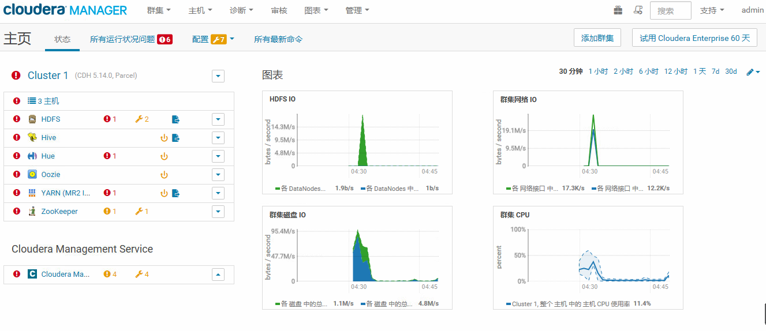Open the 审核 menu item
This screenshot has width=766, height=331.
(x=279, y=10)
